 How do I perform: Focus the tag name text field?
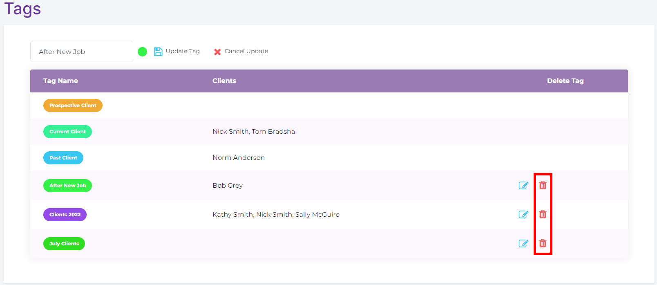(82, 52)
